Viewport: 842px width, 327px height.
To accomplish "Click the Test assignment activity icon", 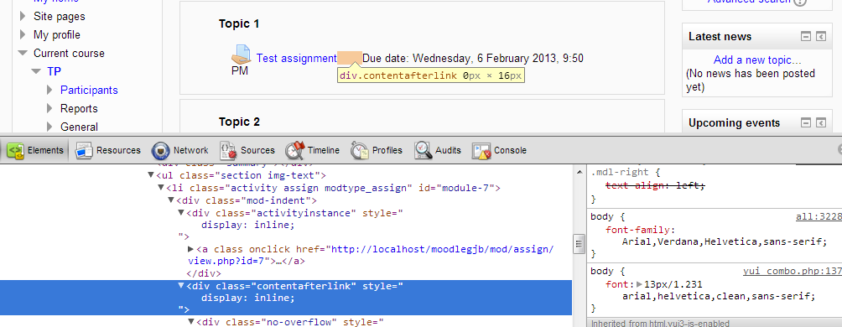I will pyautogui.click(x=241, y=54).
